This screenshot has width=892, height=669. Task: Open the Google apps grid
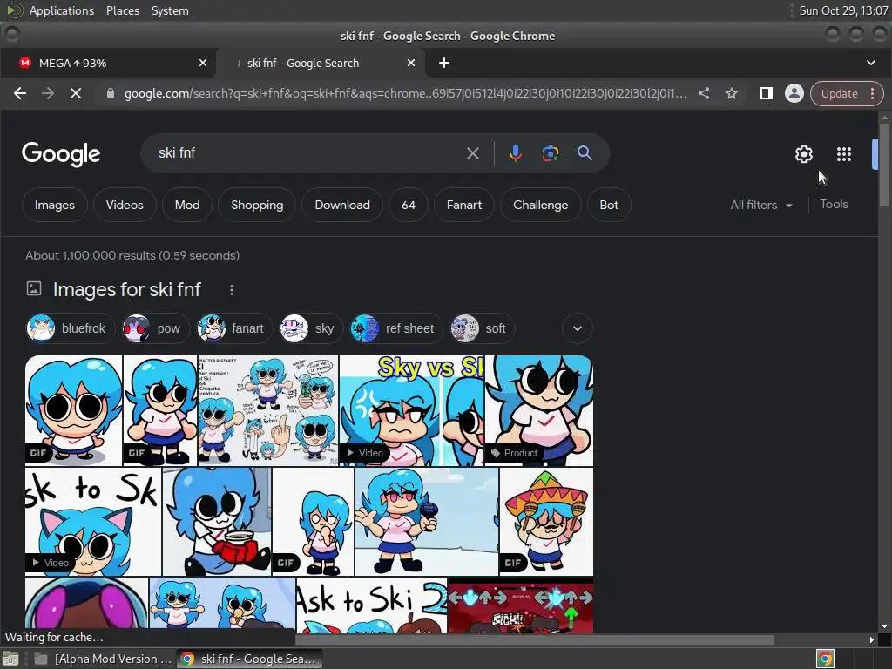click(x=844, y=154)
